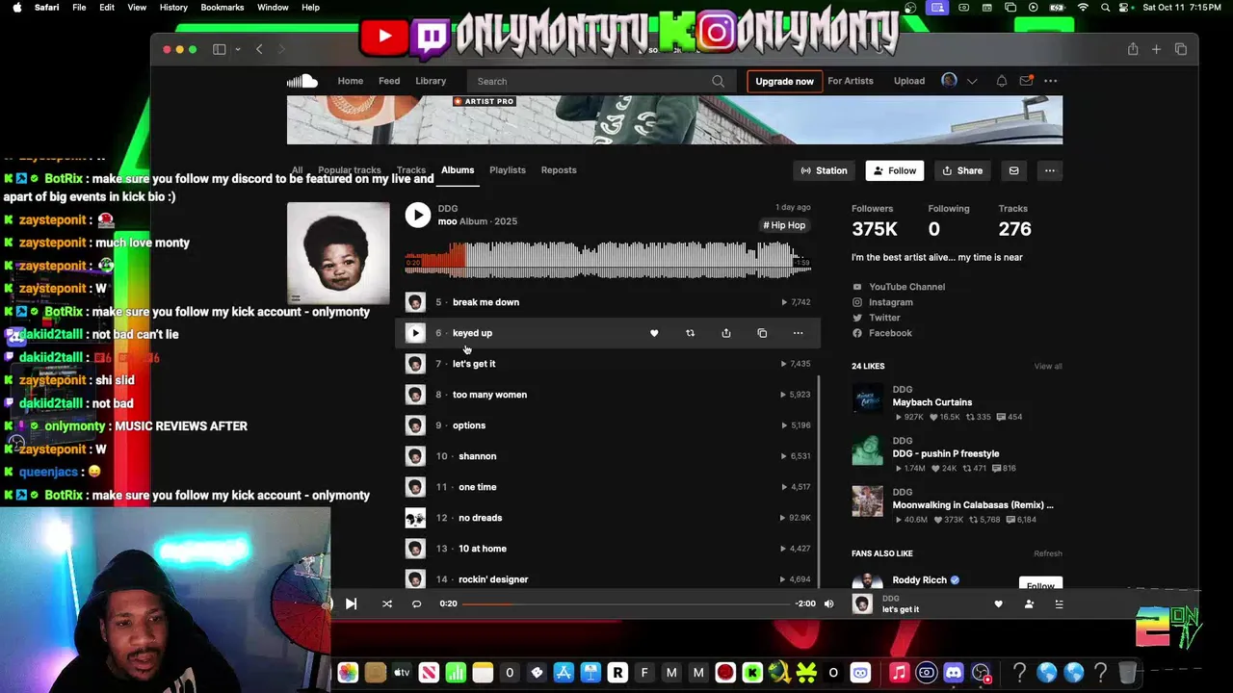The image size is (1233, 693).
Task: Share the keyed up track
Action: [726, 333]
